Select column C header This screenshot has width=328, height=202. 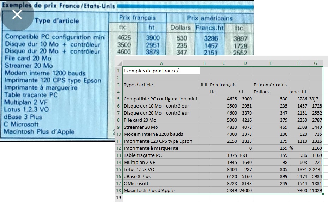click(223, 63)
